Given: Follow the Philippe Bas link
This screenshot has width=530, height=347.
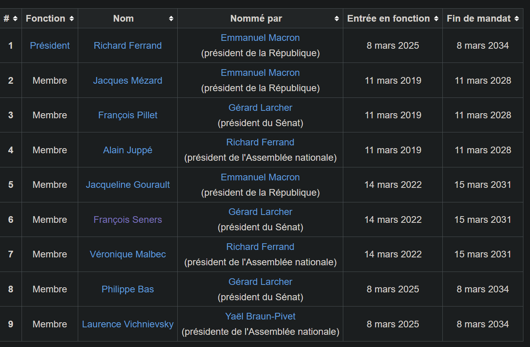Looking at the screenshot, I should pos(128,289).
